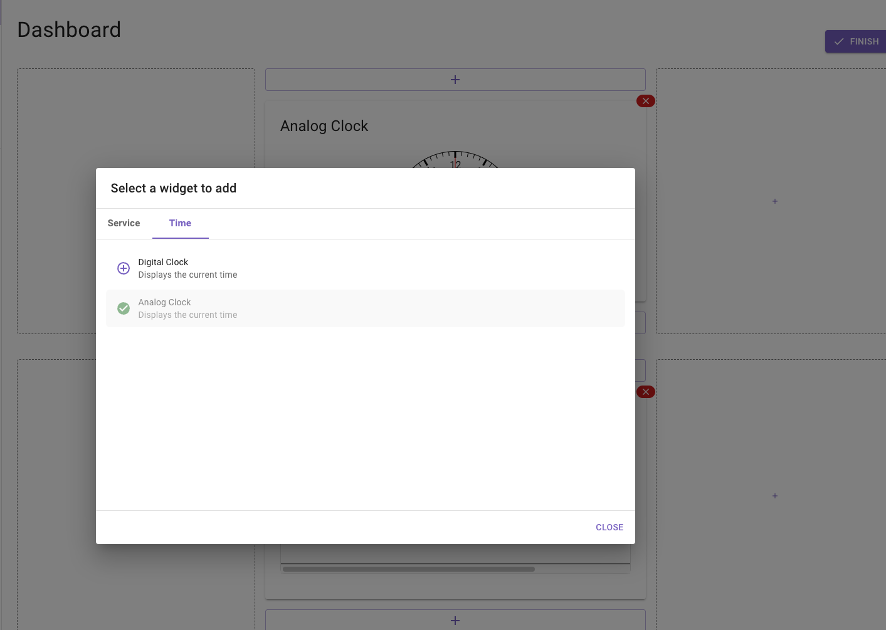Click the plus in the upper right empty cell
Viewport: 886px width, 630px height.
(775, 201)
